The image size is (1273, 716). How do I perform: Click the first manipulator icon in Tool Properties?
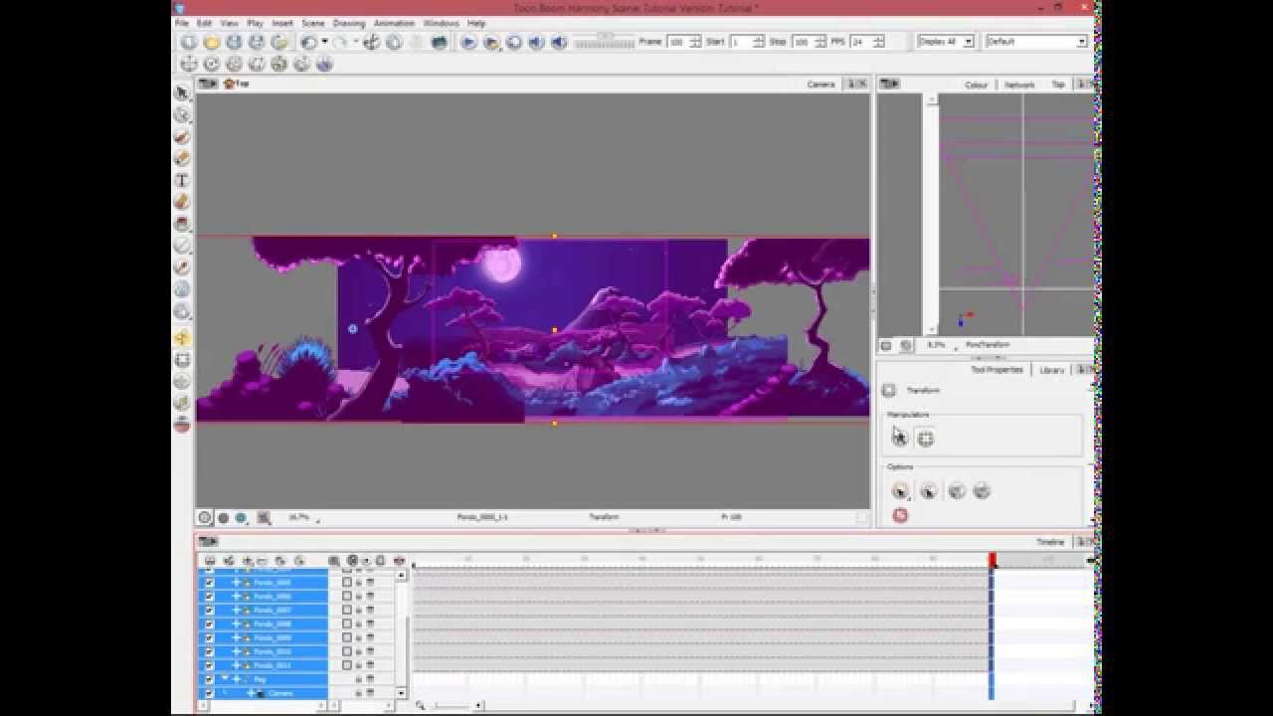(900, 438)
